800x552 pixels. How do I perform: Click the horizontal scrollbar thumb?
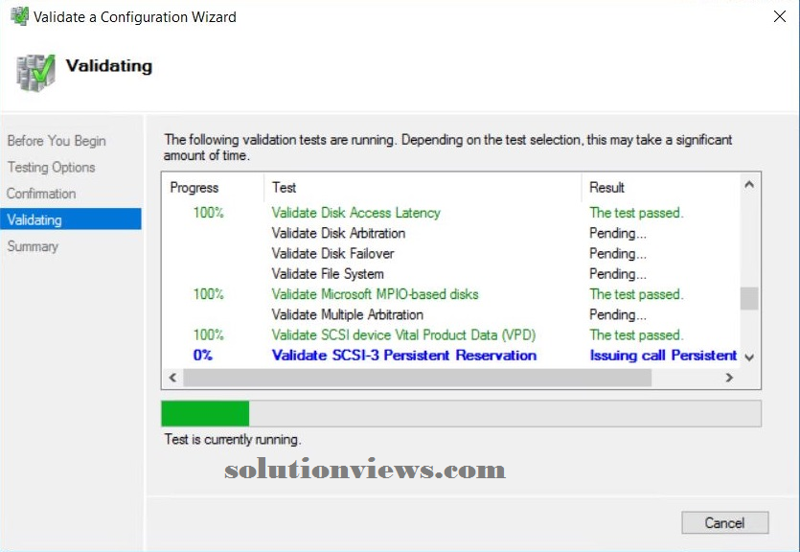coord(418,378)
